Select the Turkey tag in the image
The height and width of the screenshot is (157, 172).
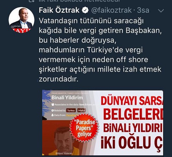[x=71, y=110]
